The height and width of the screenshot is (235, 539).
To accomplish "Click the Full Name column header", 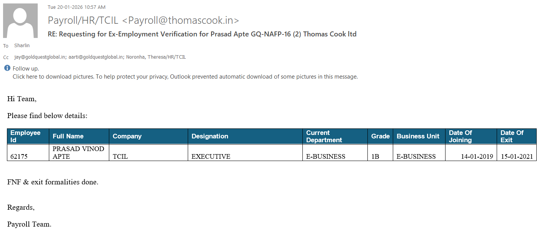I will click(68, 136).
